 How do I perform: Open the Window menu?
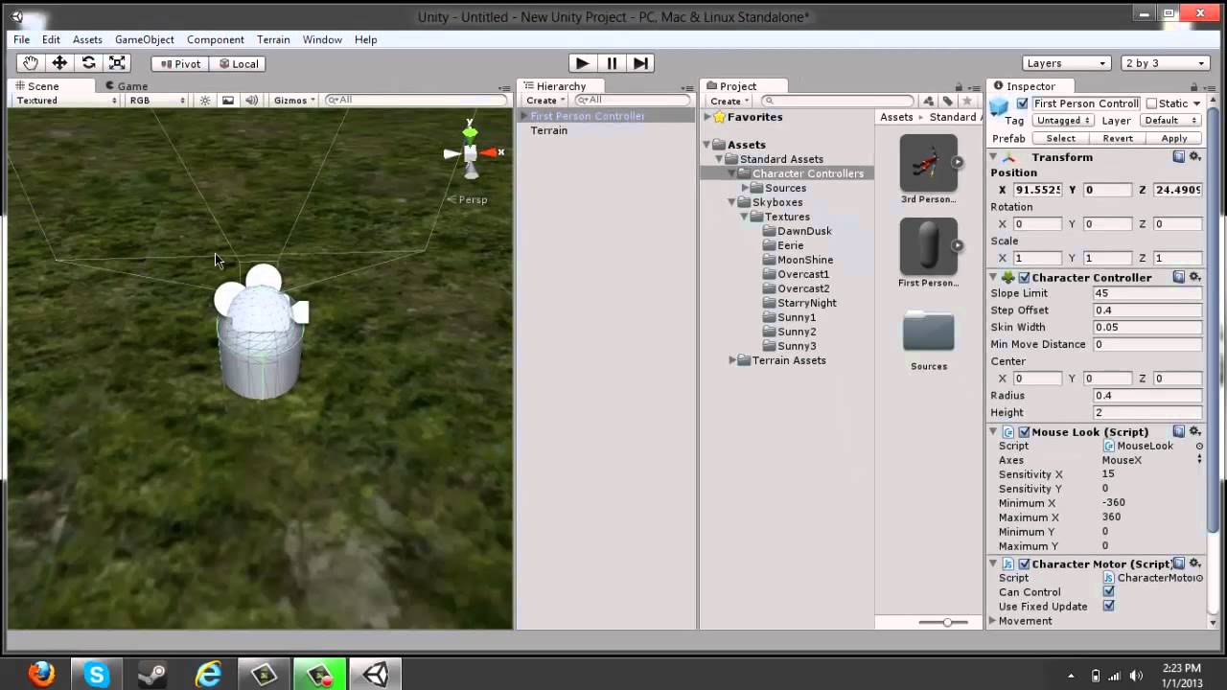tap(322, 39)
